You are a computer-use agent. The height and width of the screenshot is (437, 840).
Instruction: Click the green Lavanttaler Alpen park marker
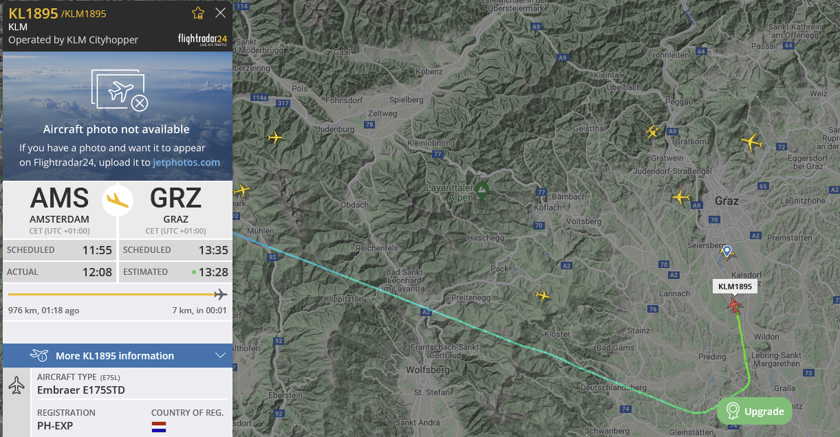(x=482, y=191)
